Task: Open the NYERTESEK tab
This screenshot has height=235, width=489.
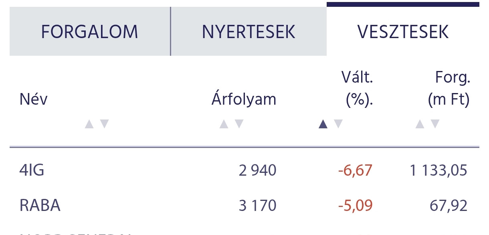Action: (x=249, y=32)
